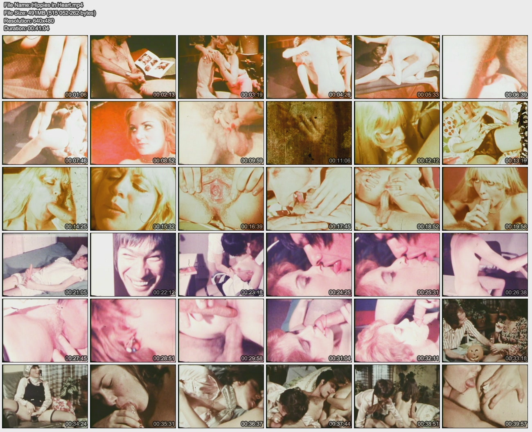Screen dimensions: 532x432
Task: Select the last thumbnail at 00:39:57
Action: click(x=485, y=396)
